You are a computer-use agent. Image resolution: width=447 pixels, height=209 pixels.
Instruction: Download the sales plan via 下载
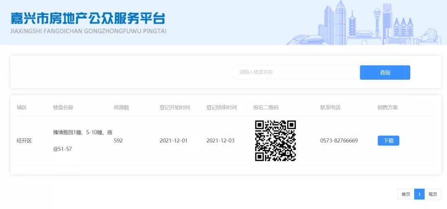pyautogui.click(x=388, y=140)
